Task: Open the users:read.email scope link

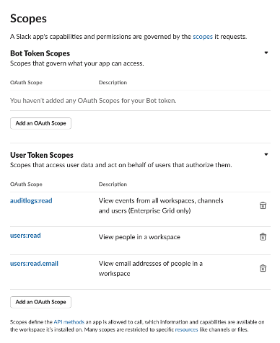Action: pyautogui.click(x=34, y=264)
